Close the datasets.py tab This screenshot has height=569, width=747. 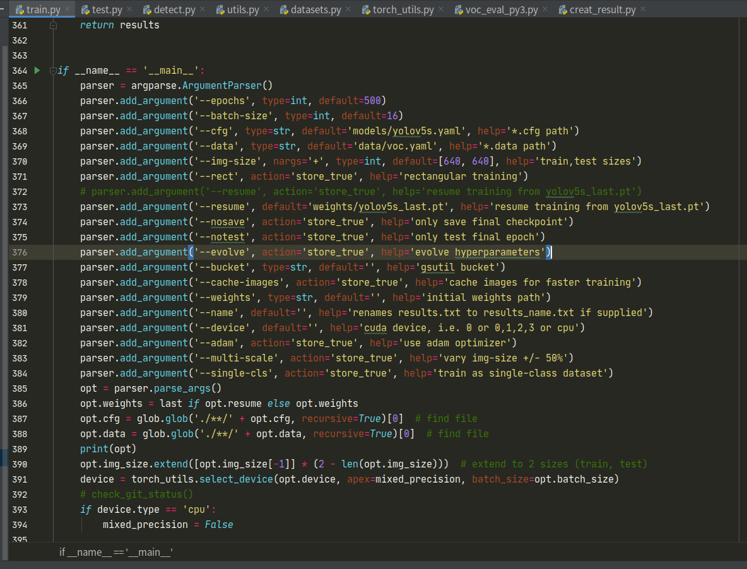pos(348,9)
